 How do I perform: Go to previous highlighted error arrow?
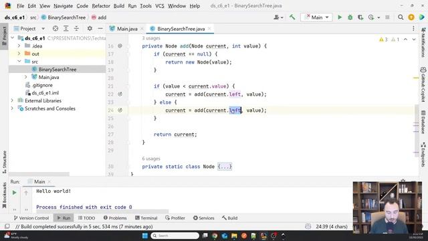tap(405, 39)
